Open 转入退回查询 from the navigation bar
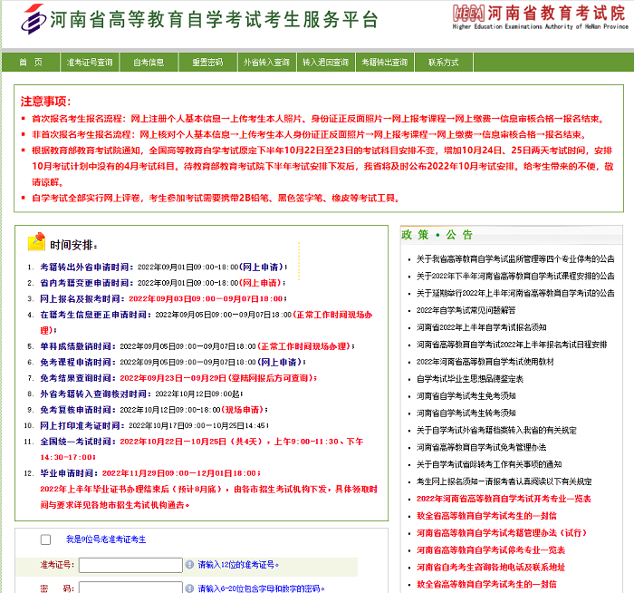This screenshot has width=634, height=593. [x=325, y=63]
